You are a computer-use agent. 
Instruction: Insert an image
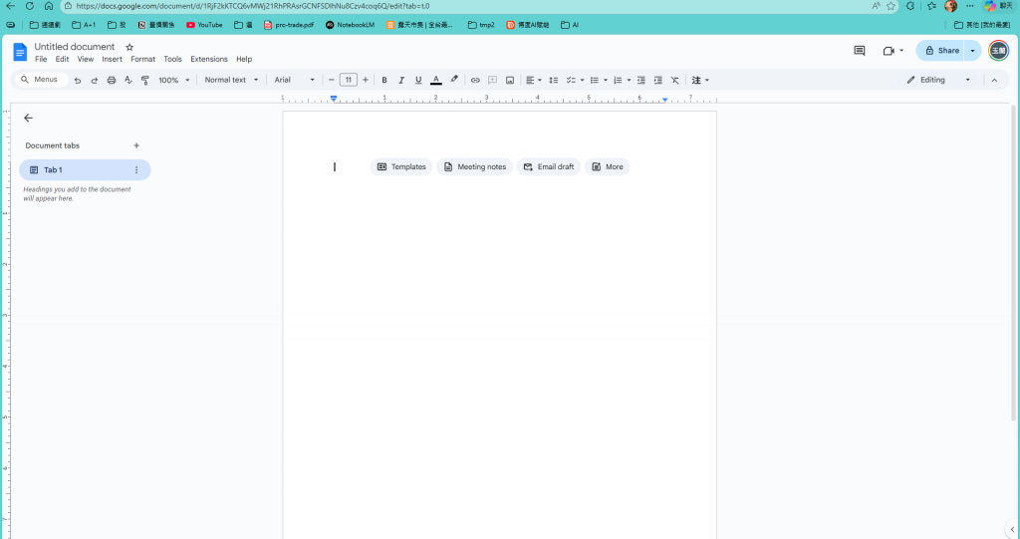tap(510, 80)
